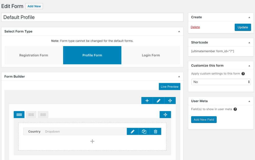Select the two column layout icon
The width and height of the screenshot is (255, 160).
31,115
